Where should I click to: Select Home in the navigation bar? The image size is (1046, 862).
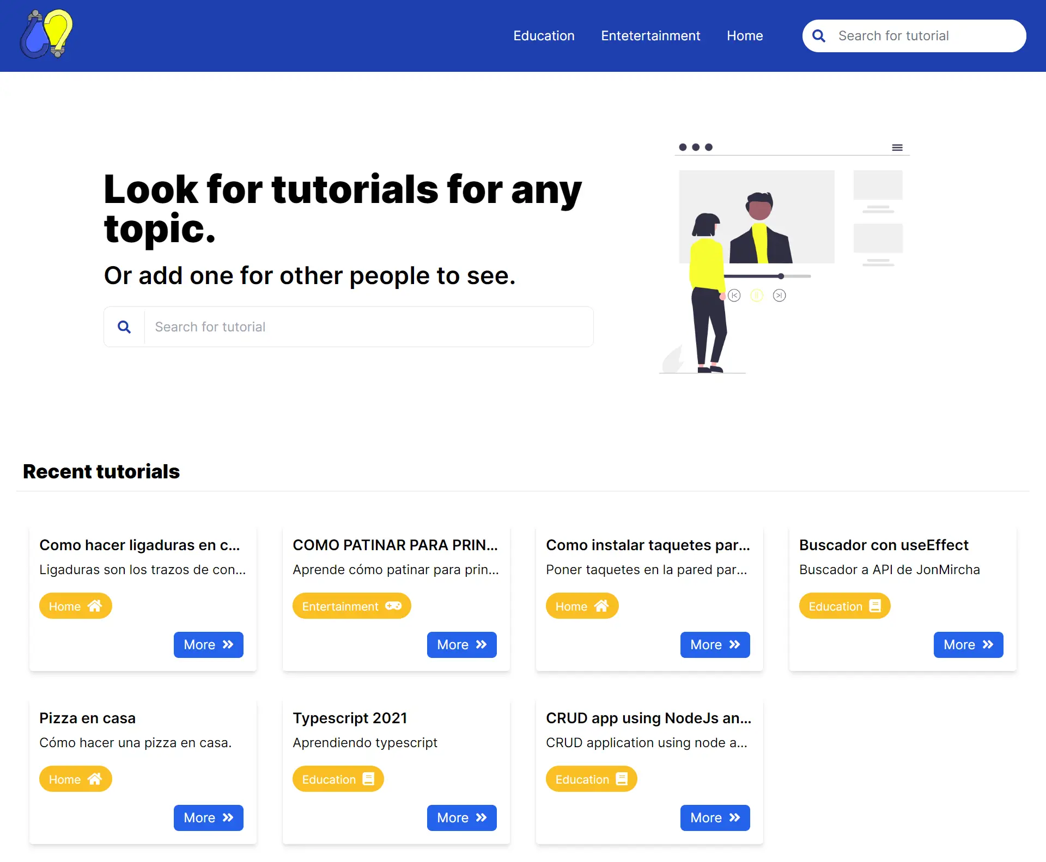coord(745,35)
